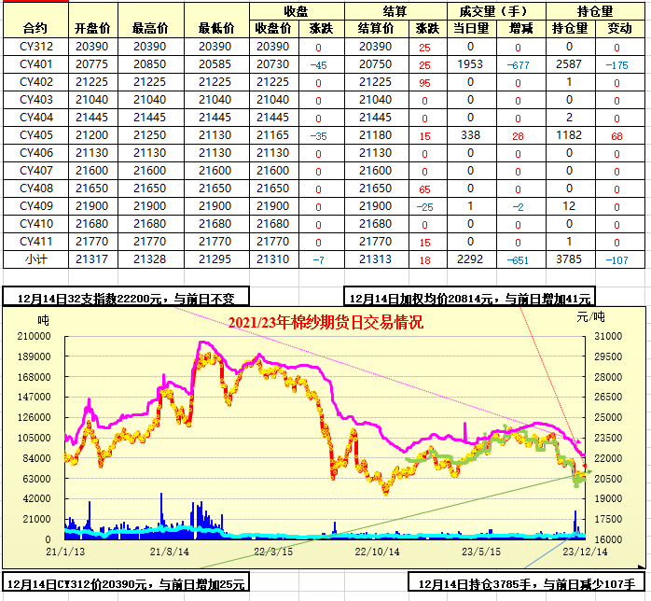Screen dimensions: 651x601
Task: Select the subtotal holdings cell 3785
Action: tap(569, 259)
